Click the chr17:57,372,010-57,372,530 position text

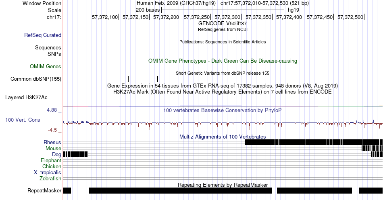[264, 3]
